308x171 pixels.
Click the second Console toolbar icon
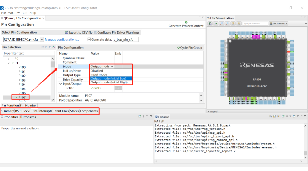coord(274,116)
